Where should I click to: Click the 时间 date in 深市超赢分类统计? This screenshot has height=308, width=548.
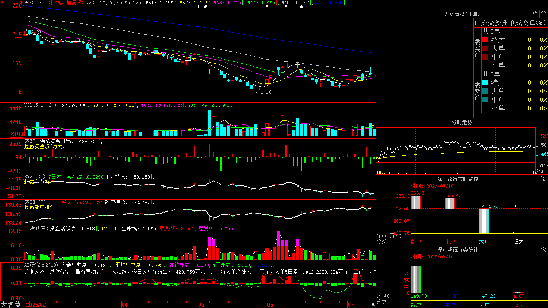pos(432,257)
